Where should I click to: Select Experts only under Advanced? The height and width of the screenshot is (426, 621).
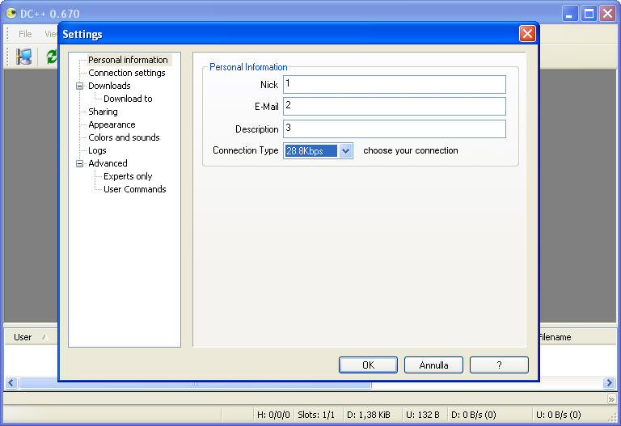point(128,176)
